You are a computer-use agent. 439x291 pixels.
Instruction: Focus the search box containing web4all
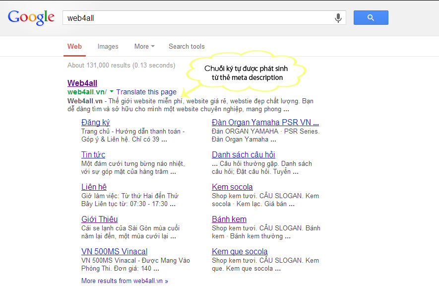coord(204,18)
